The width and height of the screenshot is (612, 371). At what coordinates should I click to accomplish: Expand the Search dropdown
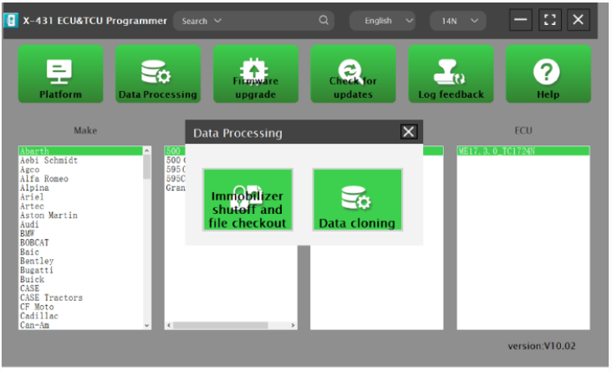click(217, 21)
